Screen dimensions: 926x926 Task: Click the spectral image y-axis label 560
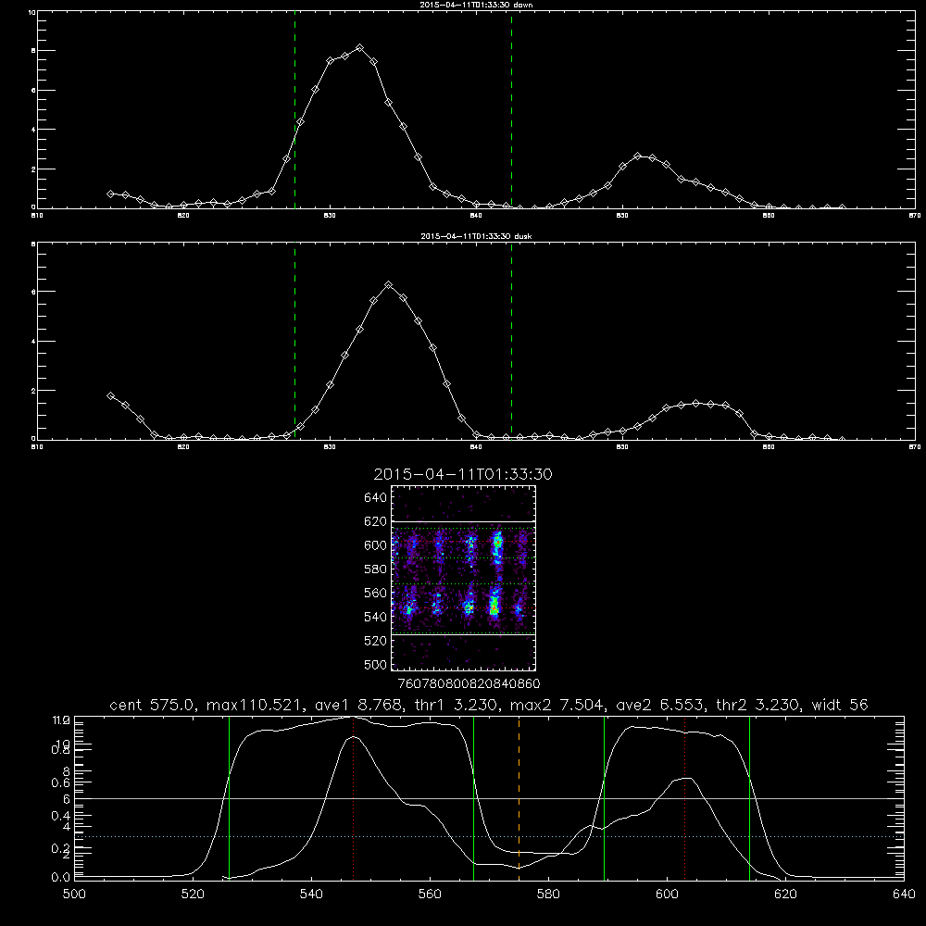[375, 593]
